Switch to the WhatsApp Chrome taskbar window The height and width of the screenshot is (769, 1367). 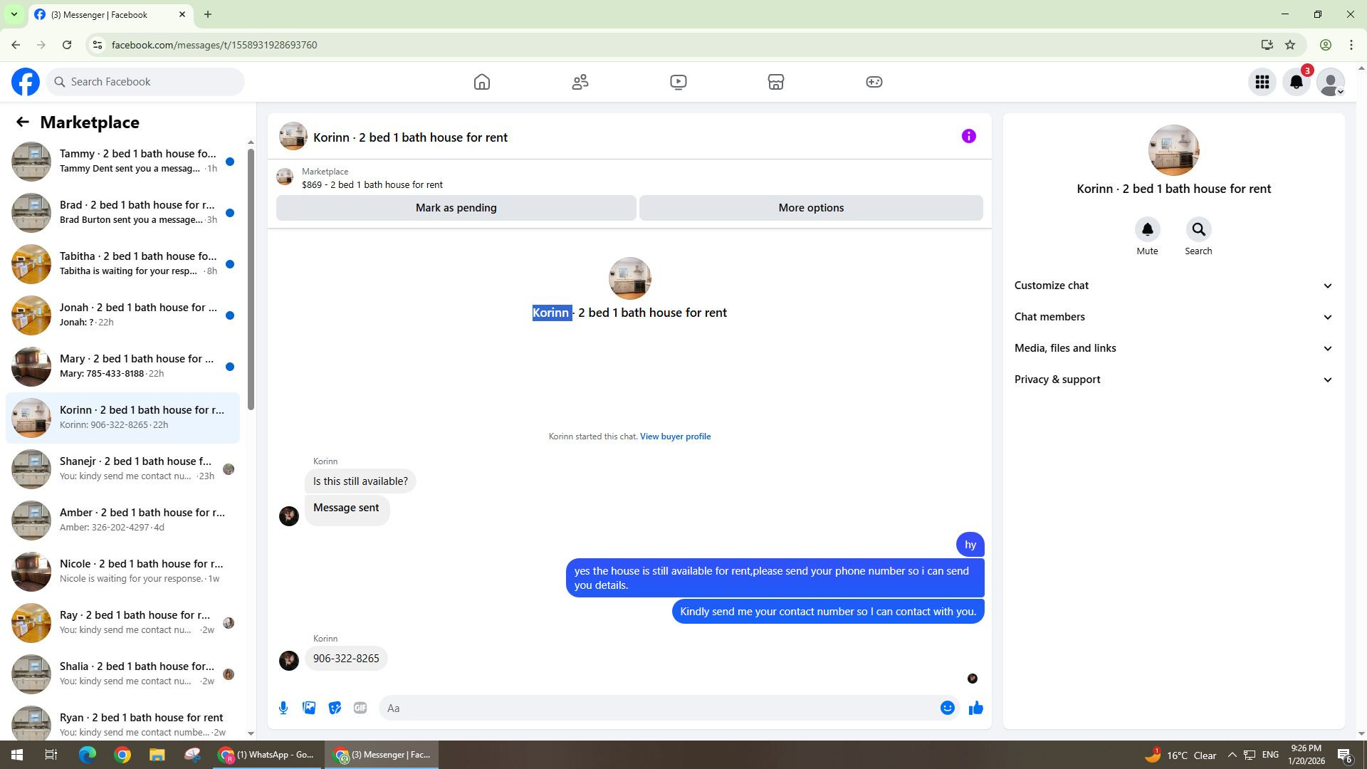pos(266,755)
